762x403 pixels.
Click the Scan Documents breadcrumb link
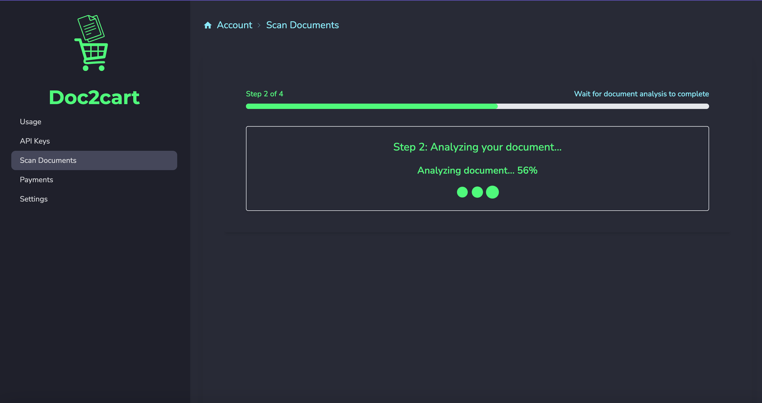pos(302,25)
